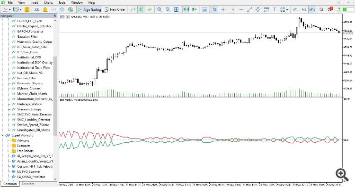This screenshot has height=187, width=355.
Task: Expand the Examples folder
Action: coord(8,146)
